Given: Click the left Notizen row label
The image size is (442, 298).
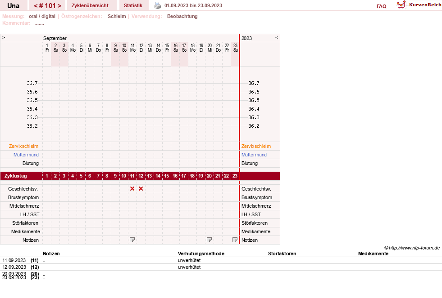Looking at the screenshot, I should click(x=31, y=240).
